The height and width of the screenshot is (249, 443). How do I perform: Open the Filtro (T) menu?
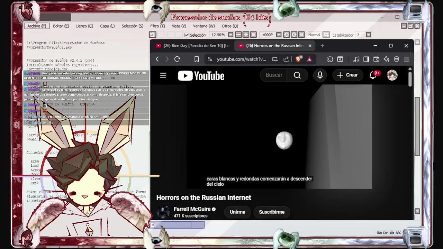[x=157, y=26]
